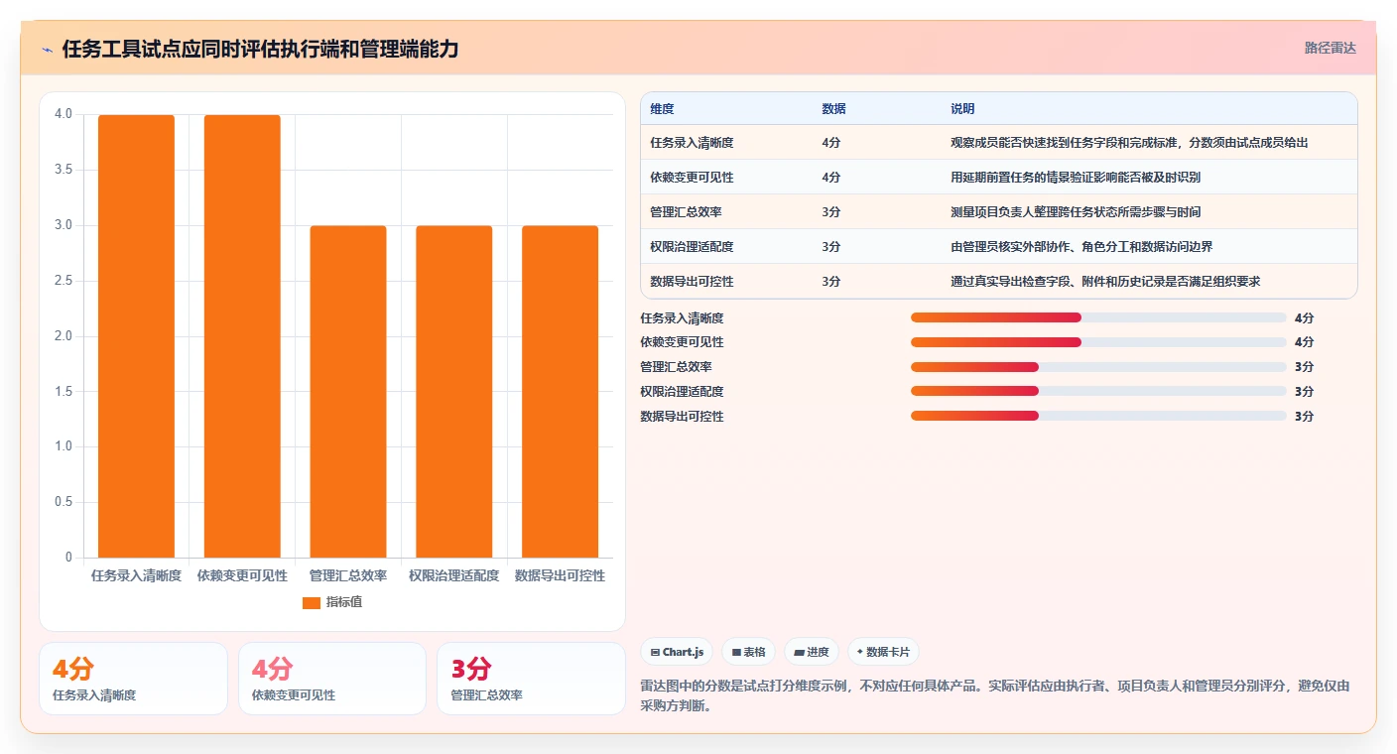1397x754 pixels.
Task: Click the 任务录入清晰度 bar in the chart
Action: pos(136,336)
